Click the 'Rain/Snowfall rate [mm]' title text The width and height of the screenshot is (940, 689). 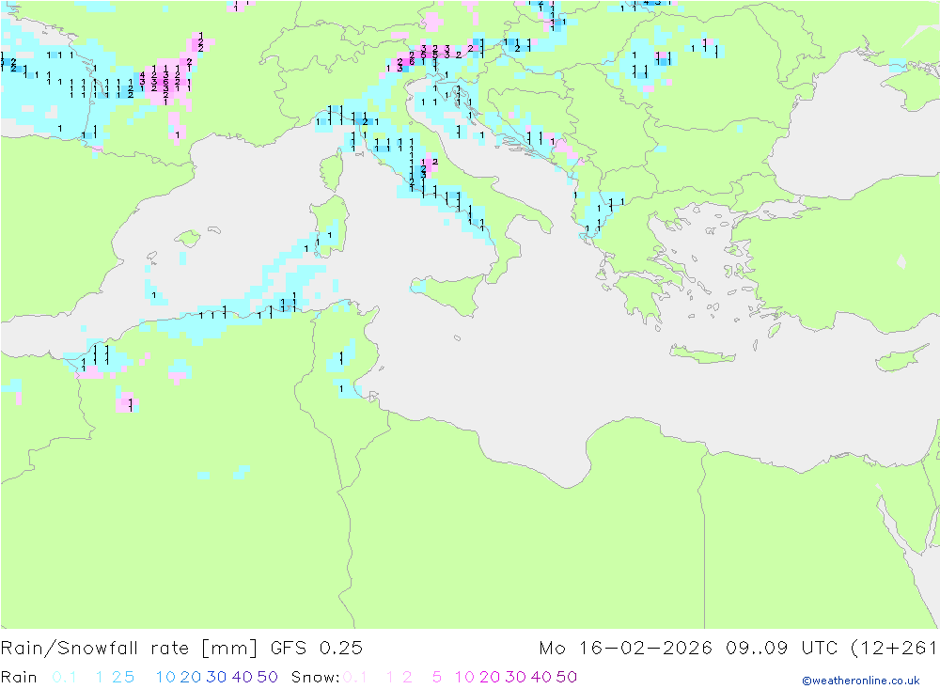(x=129, y=649)
